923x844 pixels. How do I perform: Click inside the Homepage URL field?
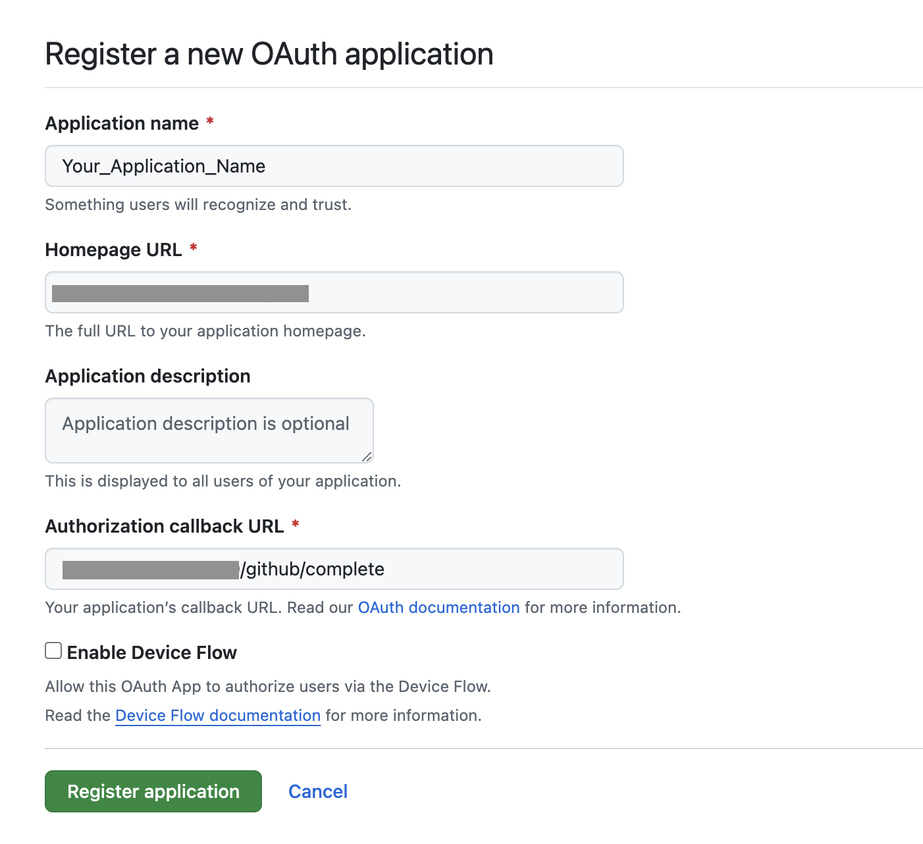click(334, 292)
